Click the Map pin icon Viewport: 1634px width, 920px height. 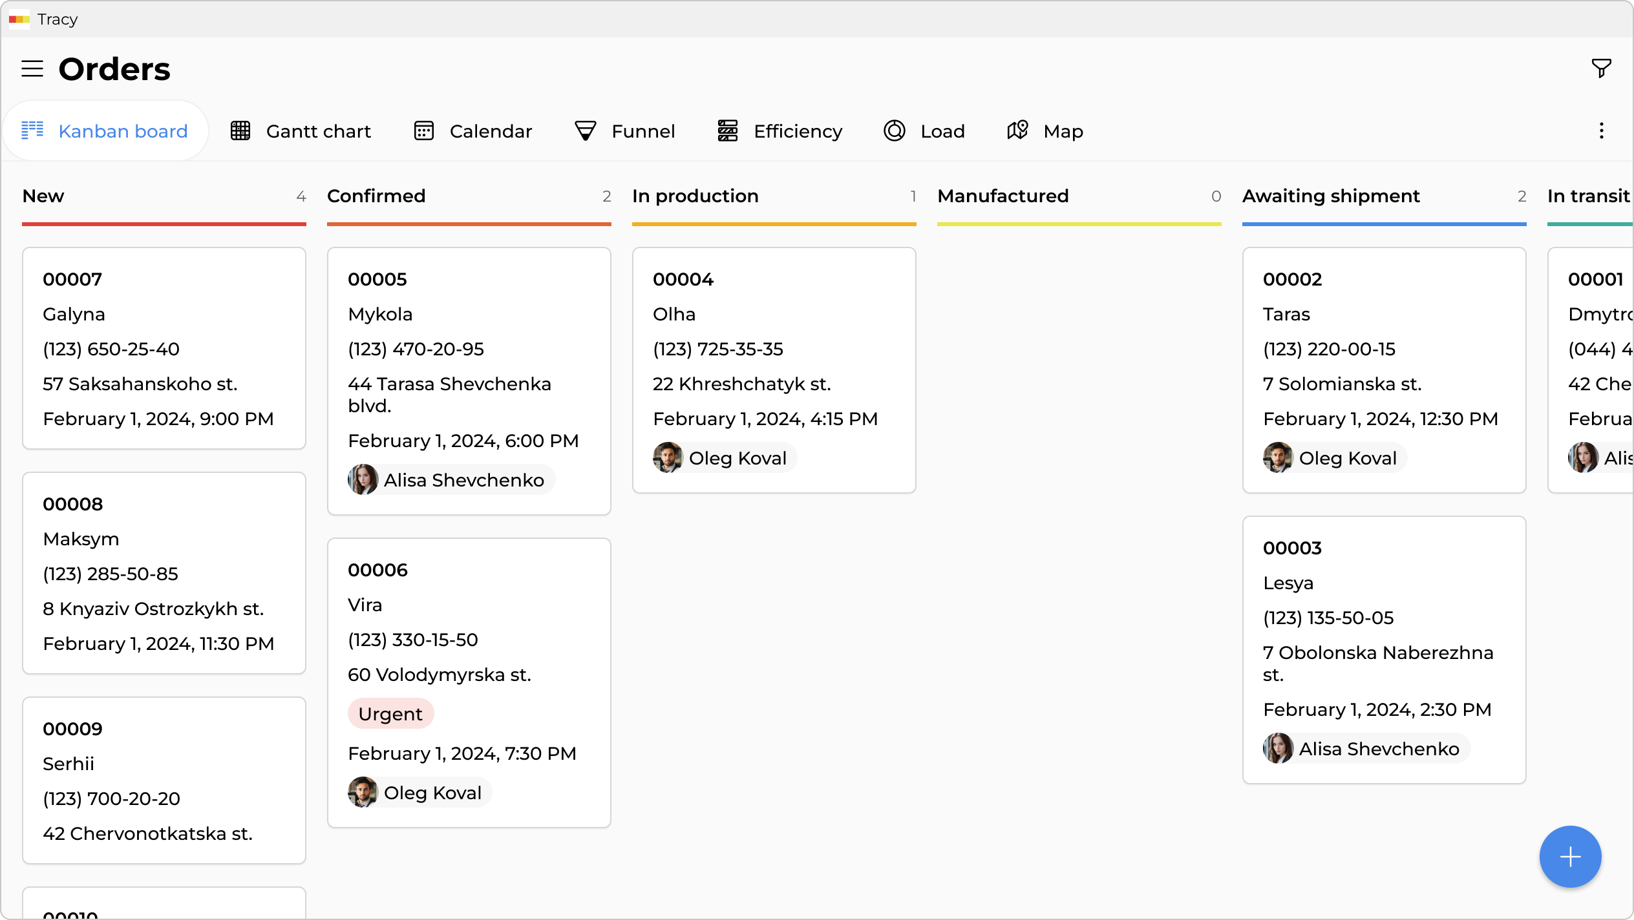[1017, 131]
